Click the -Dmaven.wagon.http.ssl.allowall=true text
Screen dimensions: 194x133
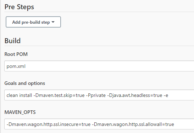click(133, 124)
